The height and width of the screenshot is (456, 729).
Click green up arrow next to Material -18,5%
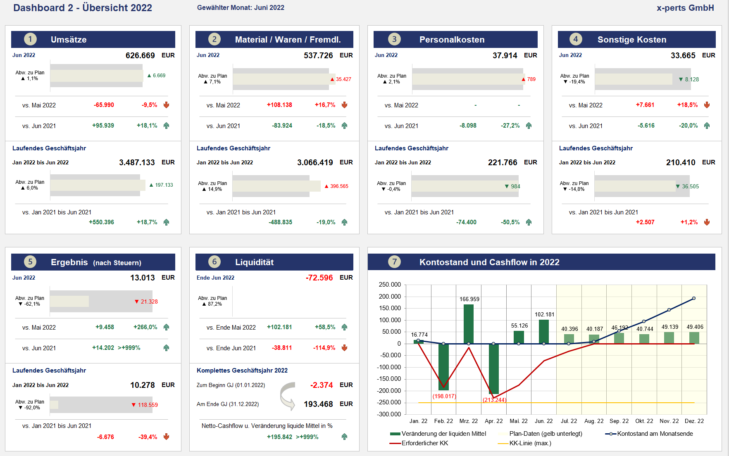coord(345,126)
